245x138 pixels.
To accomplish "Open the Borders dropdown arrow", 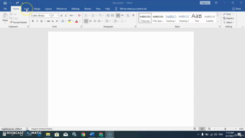I will coord(125,21).
